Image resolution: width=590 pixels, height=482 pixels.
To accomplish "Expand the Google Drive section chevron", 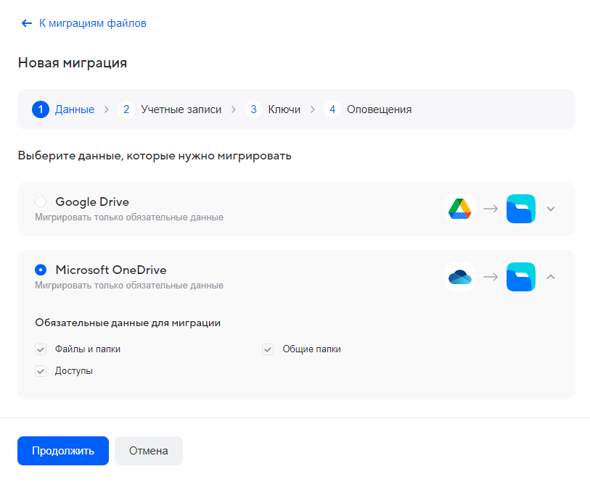I will click(x=551, y=209).
